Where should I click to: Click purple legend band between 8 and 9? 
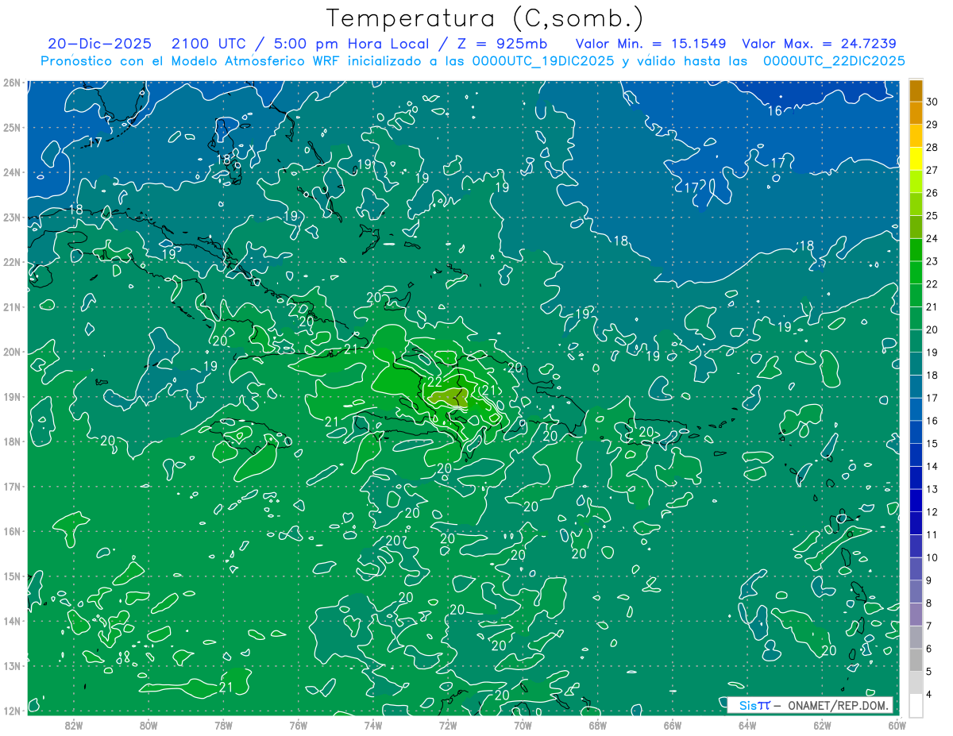(916, 591)
